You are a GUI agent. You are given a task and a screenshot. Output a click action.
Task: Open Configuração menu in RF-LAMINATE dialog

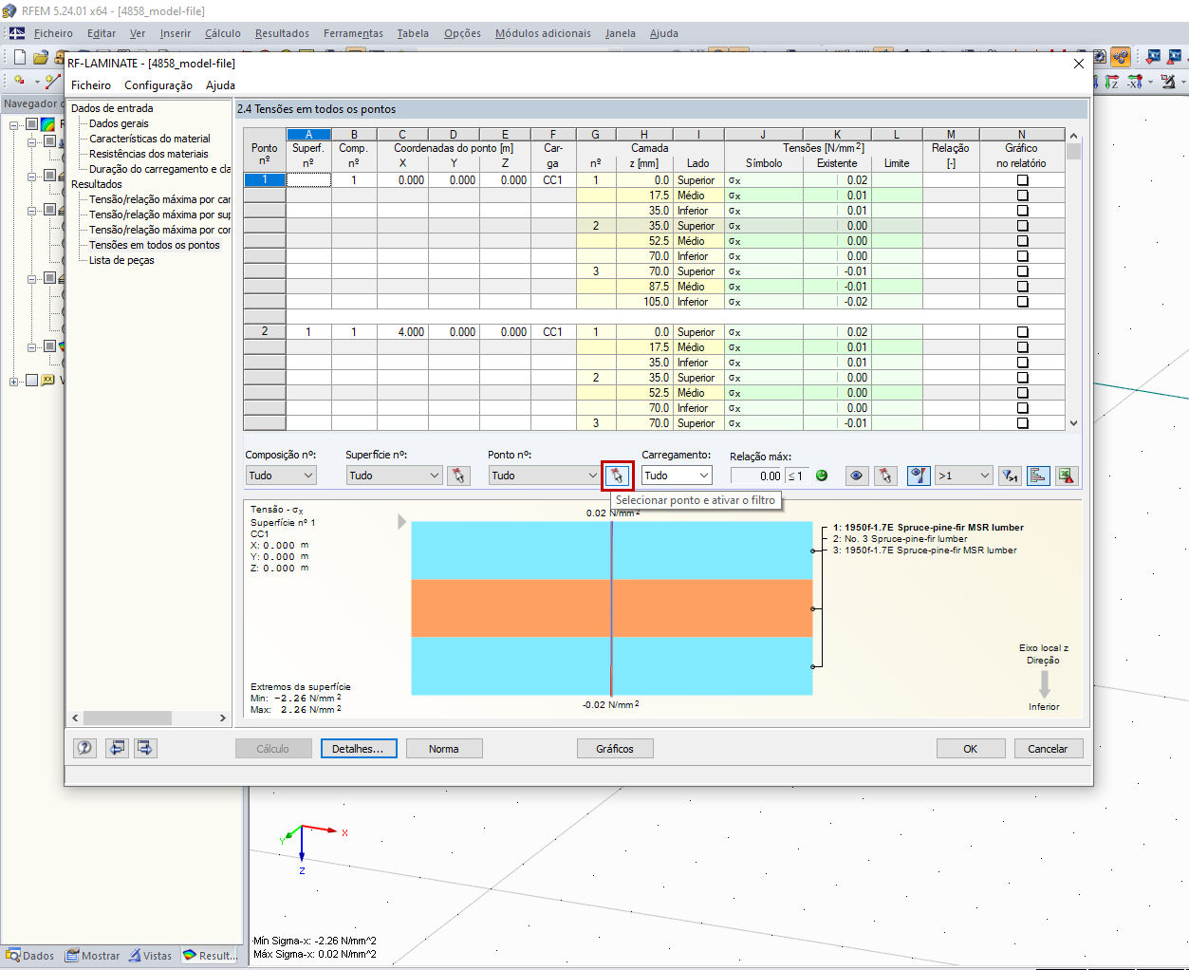coord(158,85)
